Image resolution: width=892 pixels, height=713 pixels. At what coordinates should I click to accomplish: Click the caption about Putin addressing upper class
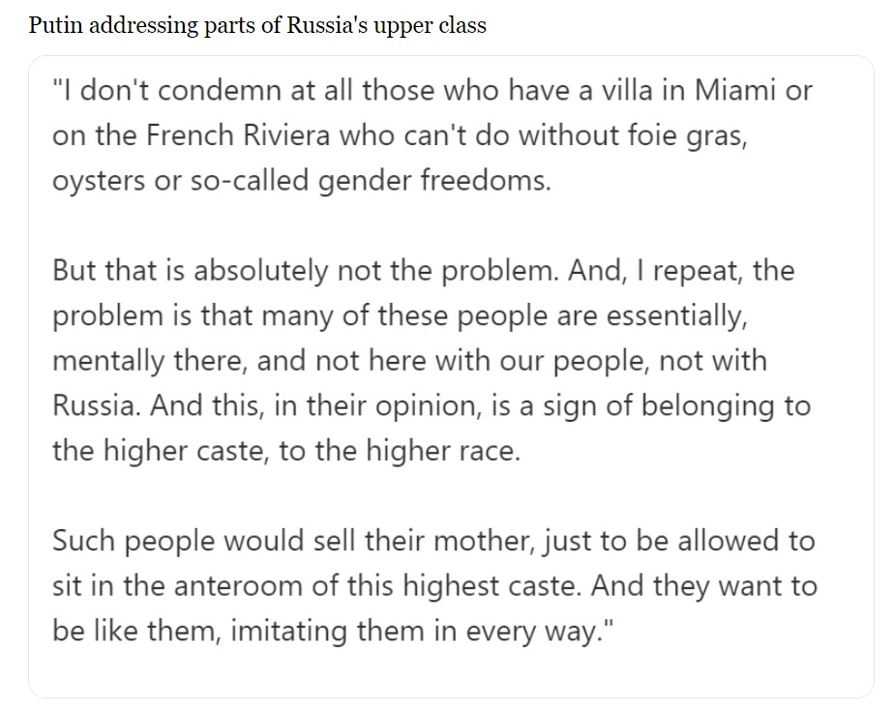(257, 26)
